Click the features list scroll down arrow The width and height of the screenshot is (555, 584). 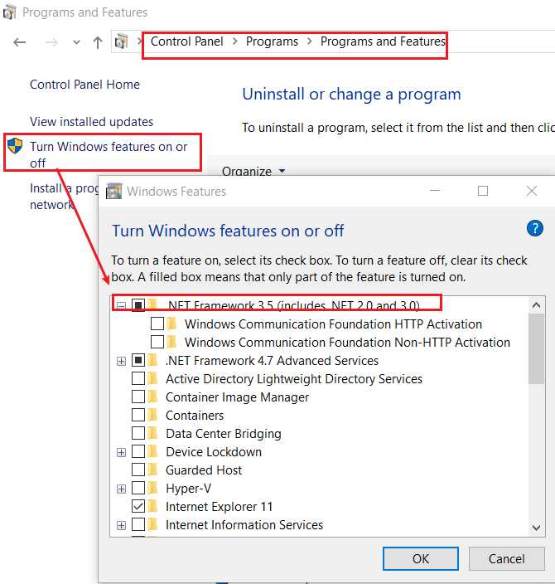click(537, 528)
